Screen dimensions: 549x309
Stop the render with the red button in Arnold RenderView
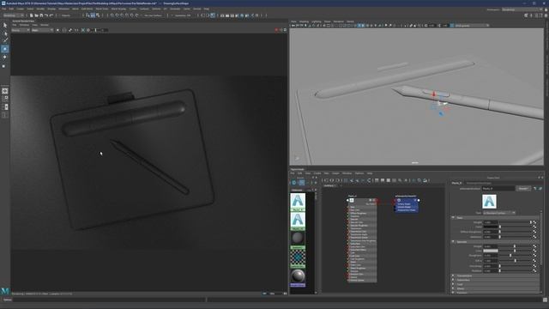(276, 30)
